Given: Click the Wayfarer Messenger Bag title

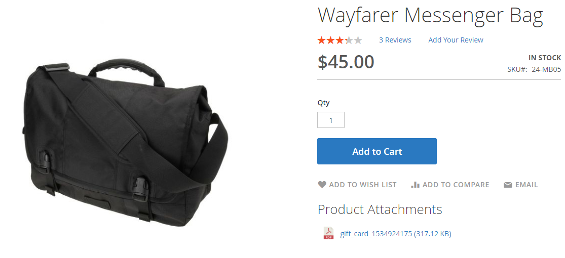Looking at the screenshot, I should (430, 16).
